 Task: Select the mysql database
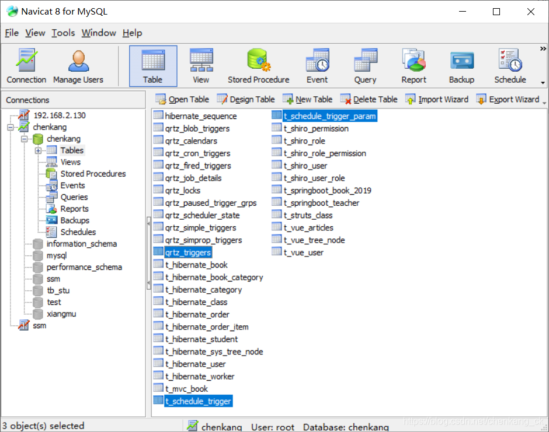click(x=57, y=255)
